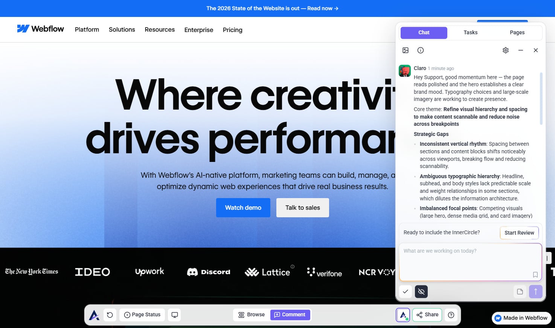
Task: Expand the Solutions navigation menu
Action: pyautogui.click(x=122, y=30)
